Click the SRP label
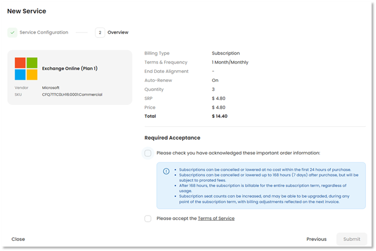 tap(148, 98)
